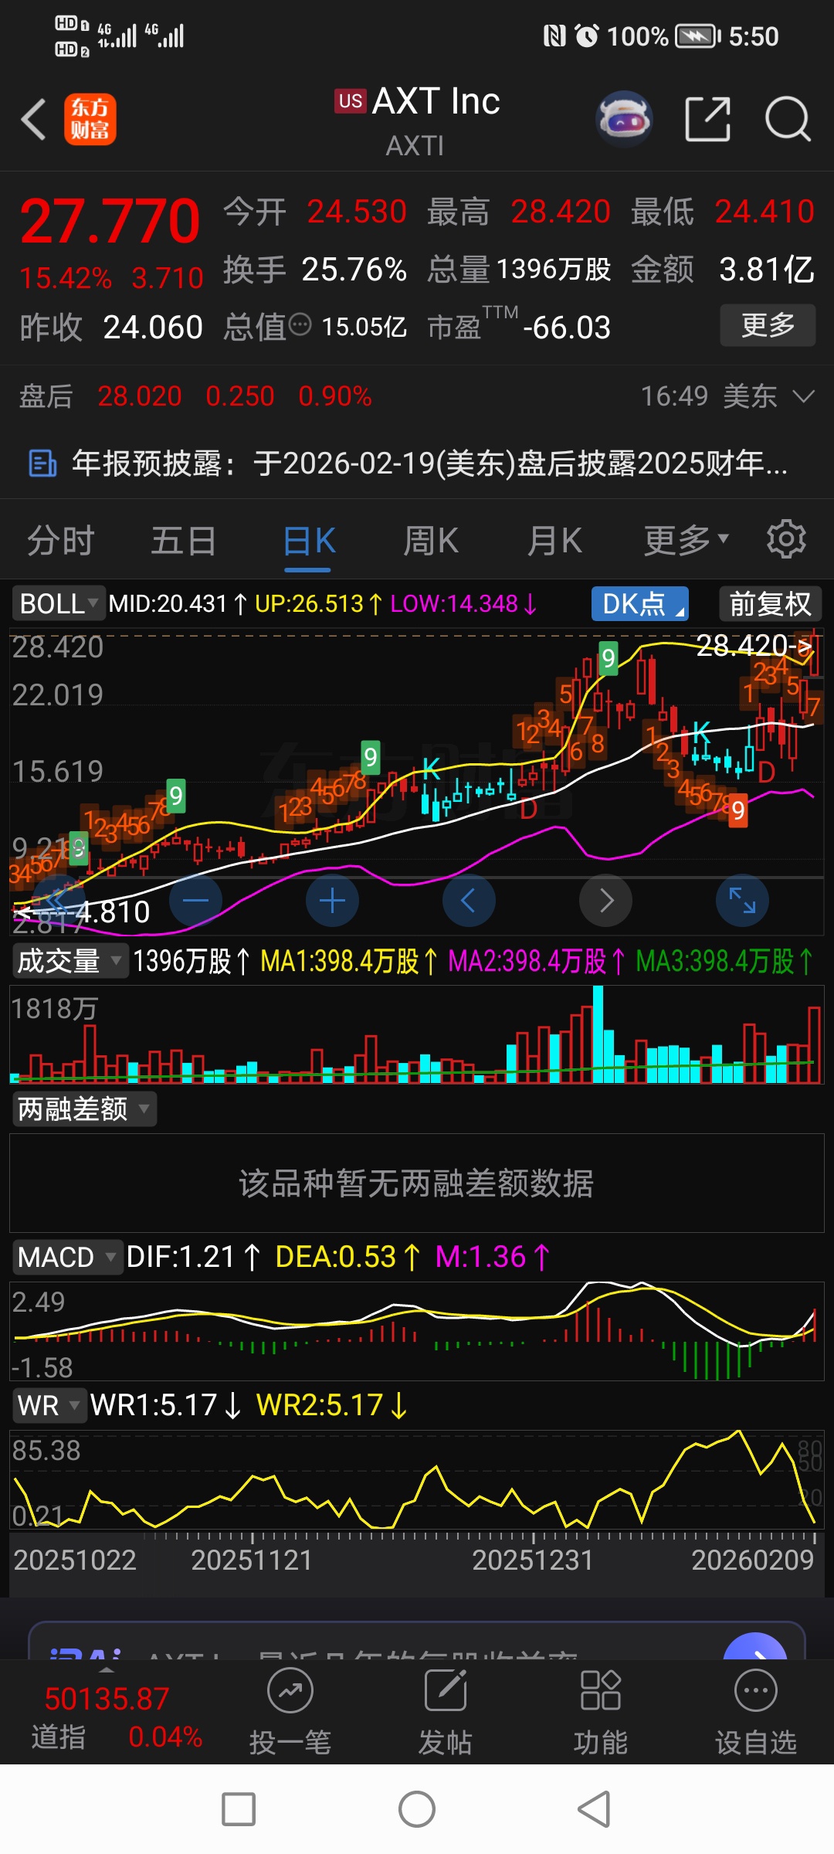
Task: Open the 两融差额 indicator dropdown
Action: click(x=83, y=1109)
